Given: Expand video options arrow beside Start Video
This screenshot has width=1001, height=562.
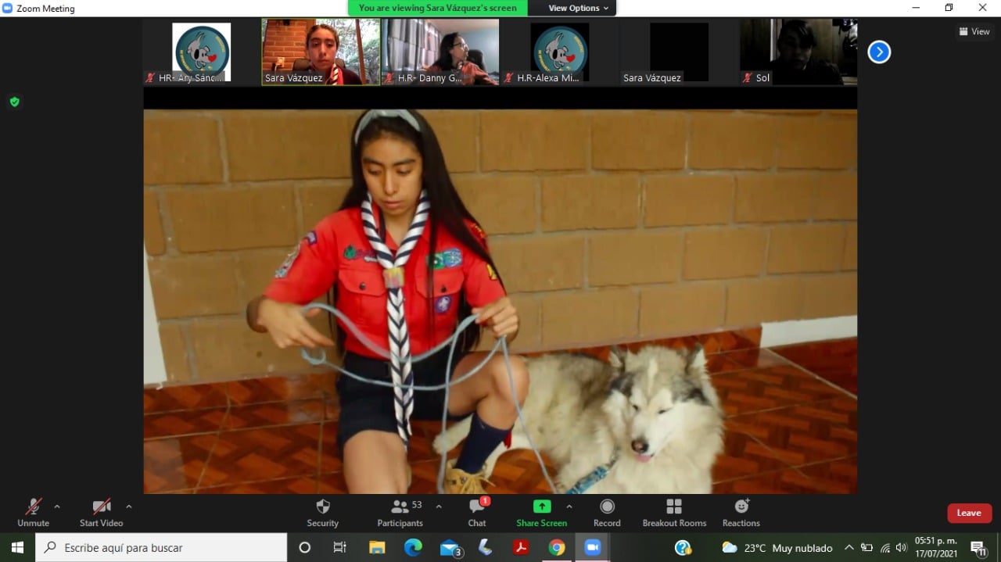Looking at the screenshot, I should [128, 507].
